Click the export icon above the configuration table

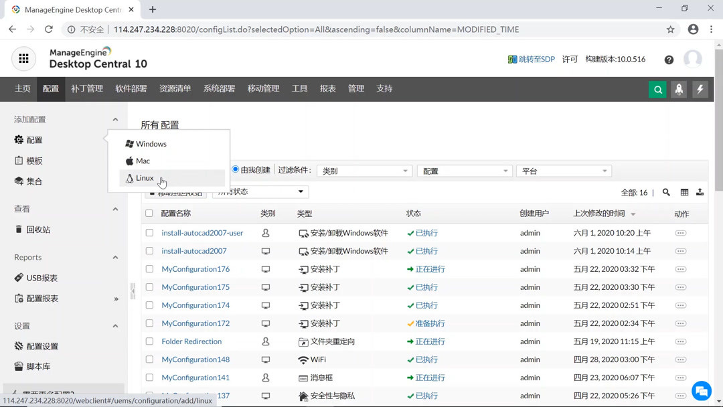(700, 192)
